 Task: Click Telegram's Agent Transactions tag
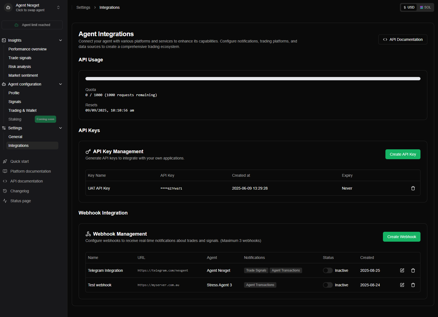[x=286, y=270]
